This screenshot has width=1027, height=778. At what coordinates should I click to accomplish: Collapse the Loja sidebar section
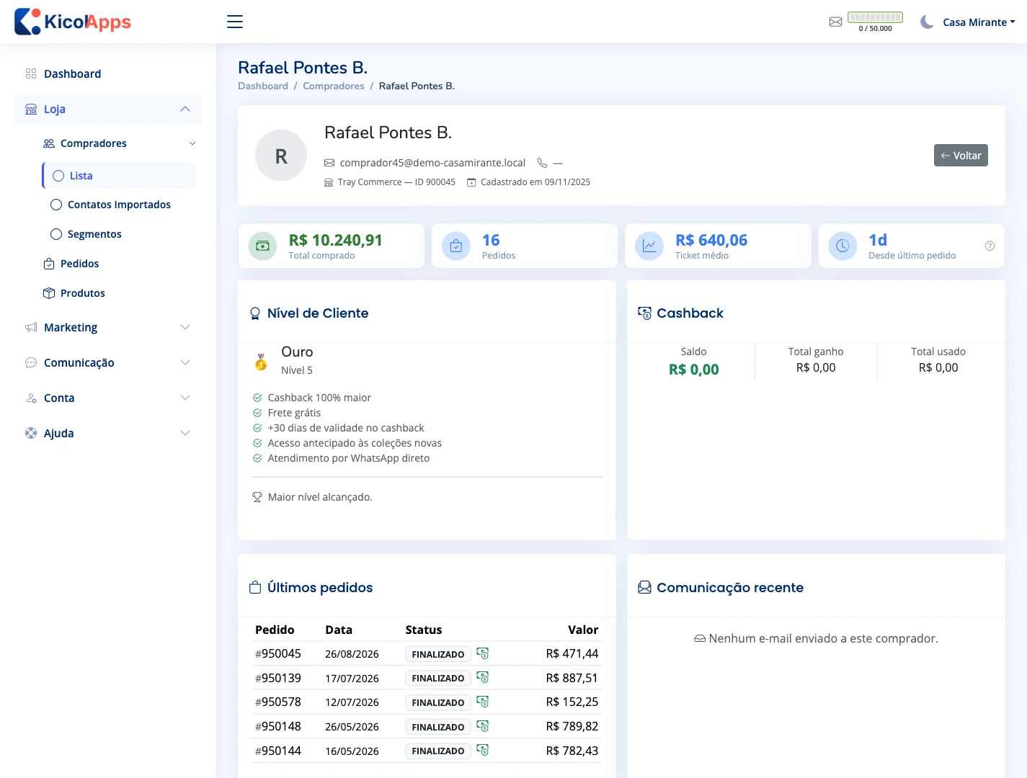coord(108,109)
